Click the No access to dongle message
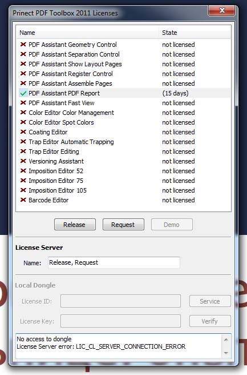This screenshot has height=375, width=247. [44, 339]
